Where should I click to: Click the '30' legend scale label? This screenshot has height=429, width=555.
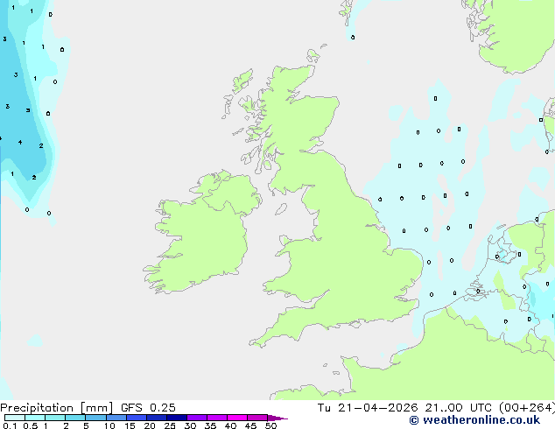[x=190, y=425]
